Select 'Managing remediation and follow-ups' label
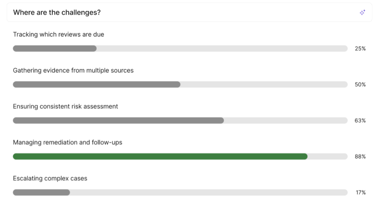This screenshot has height=202, width=380. [67, 142]
